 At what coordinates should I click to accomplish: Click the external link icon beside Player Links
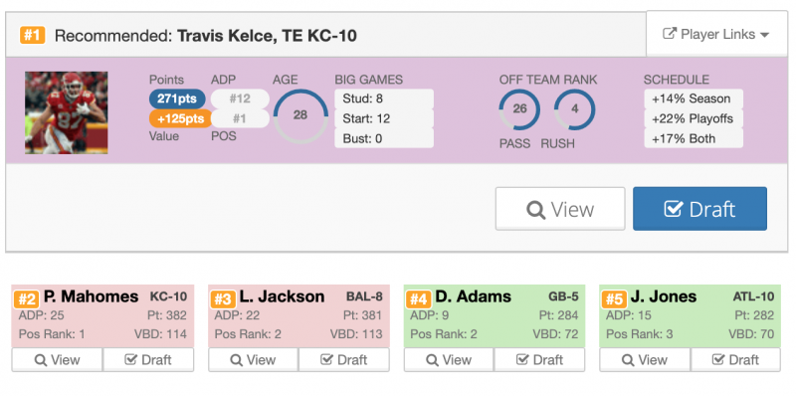coord(670,34)
